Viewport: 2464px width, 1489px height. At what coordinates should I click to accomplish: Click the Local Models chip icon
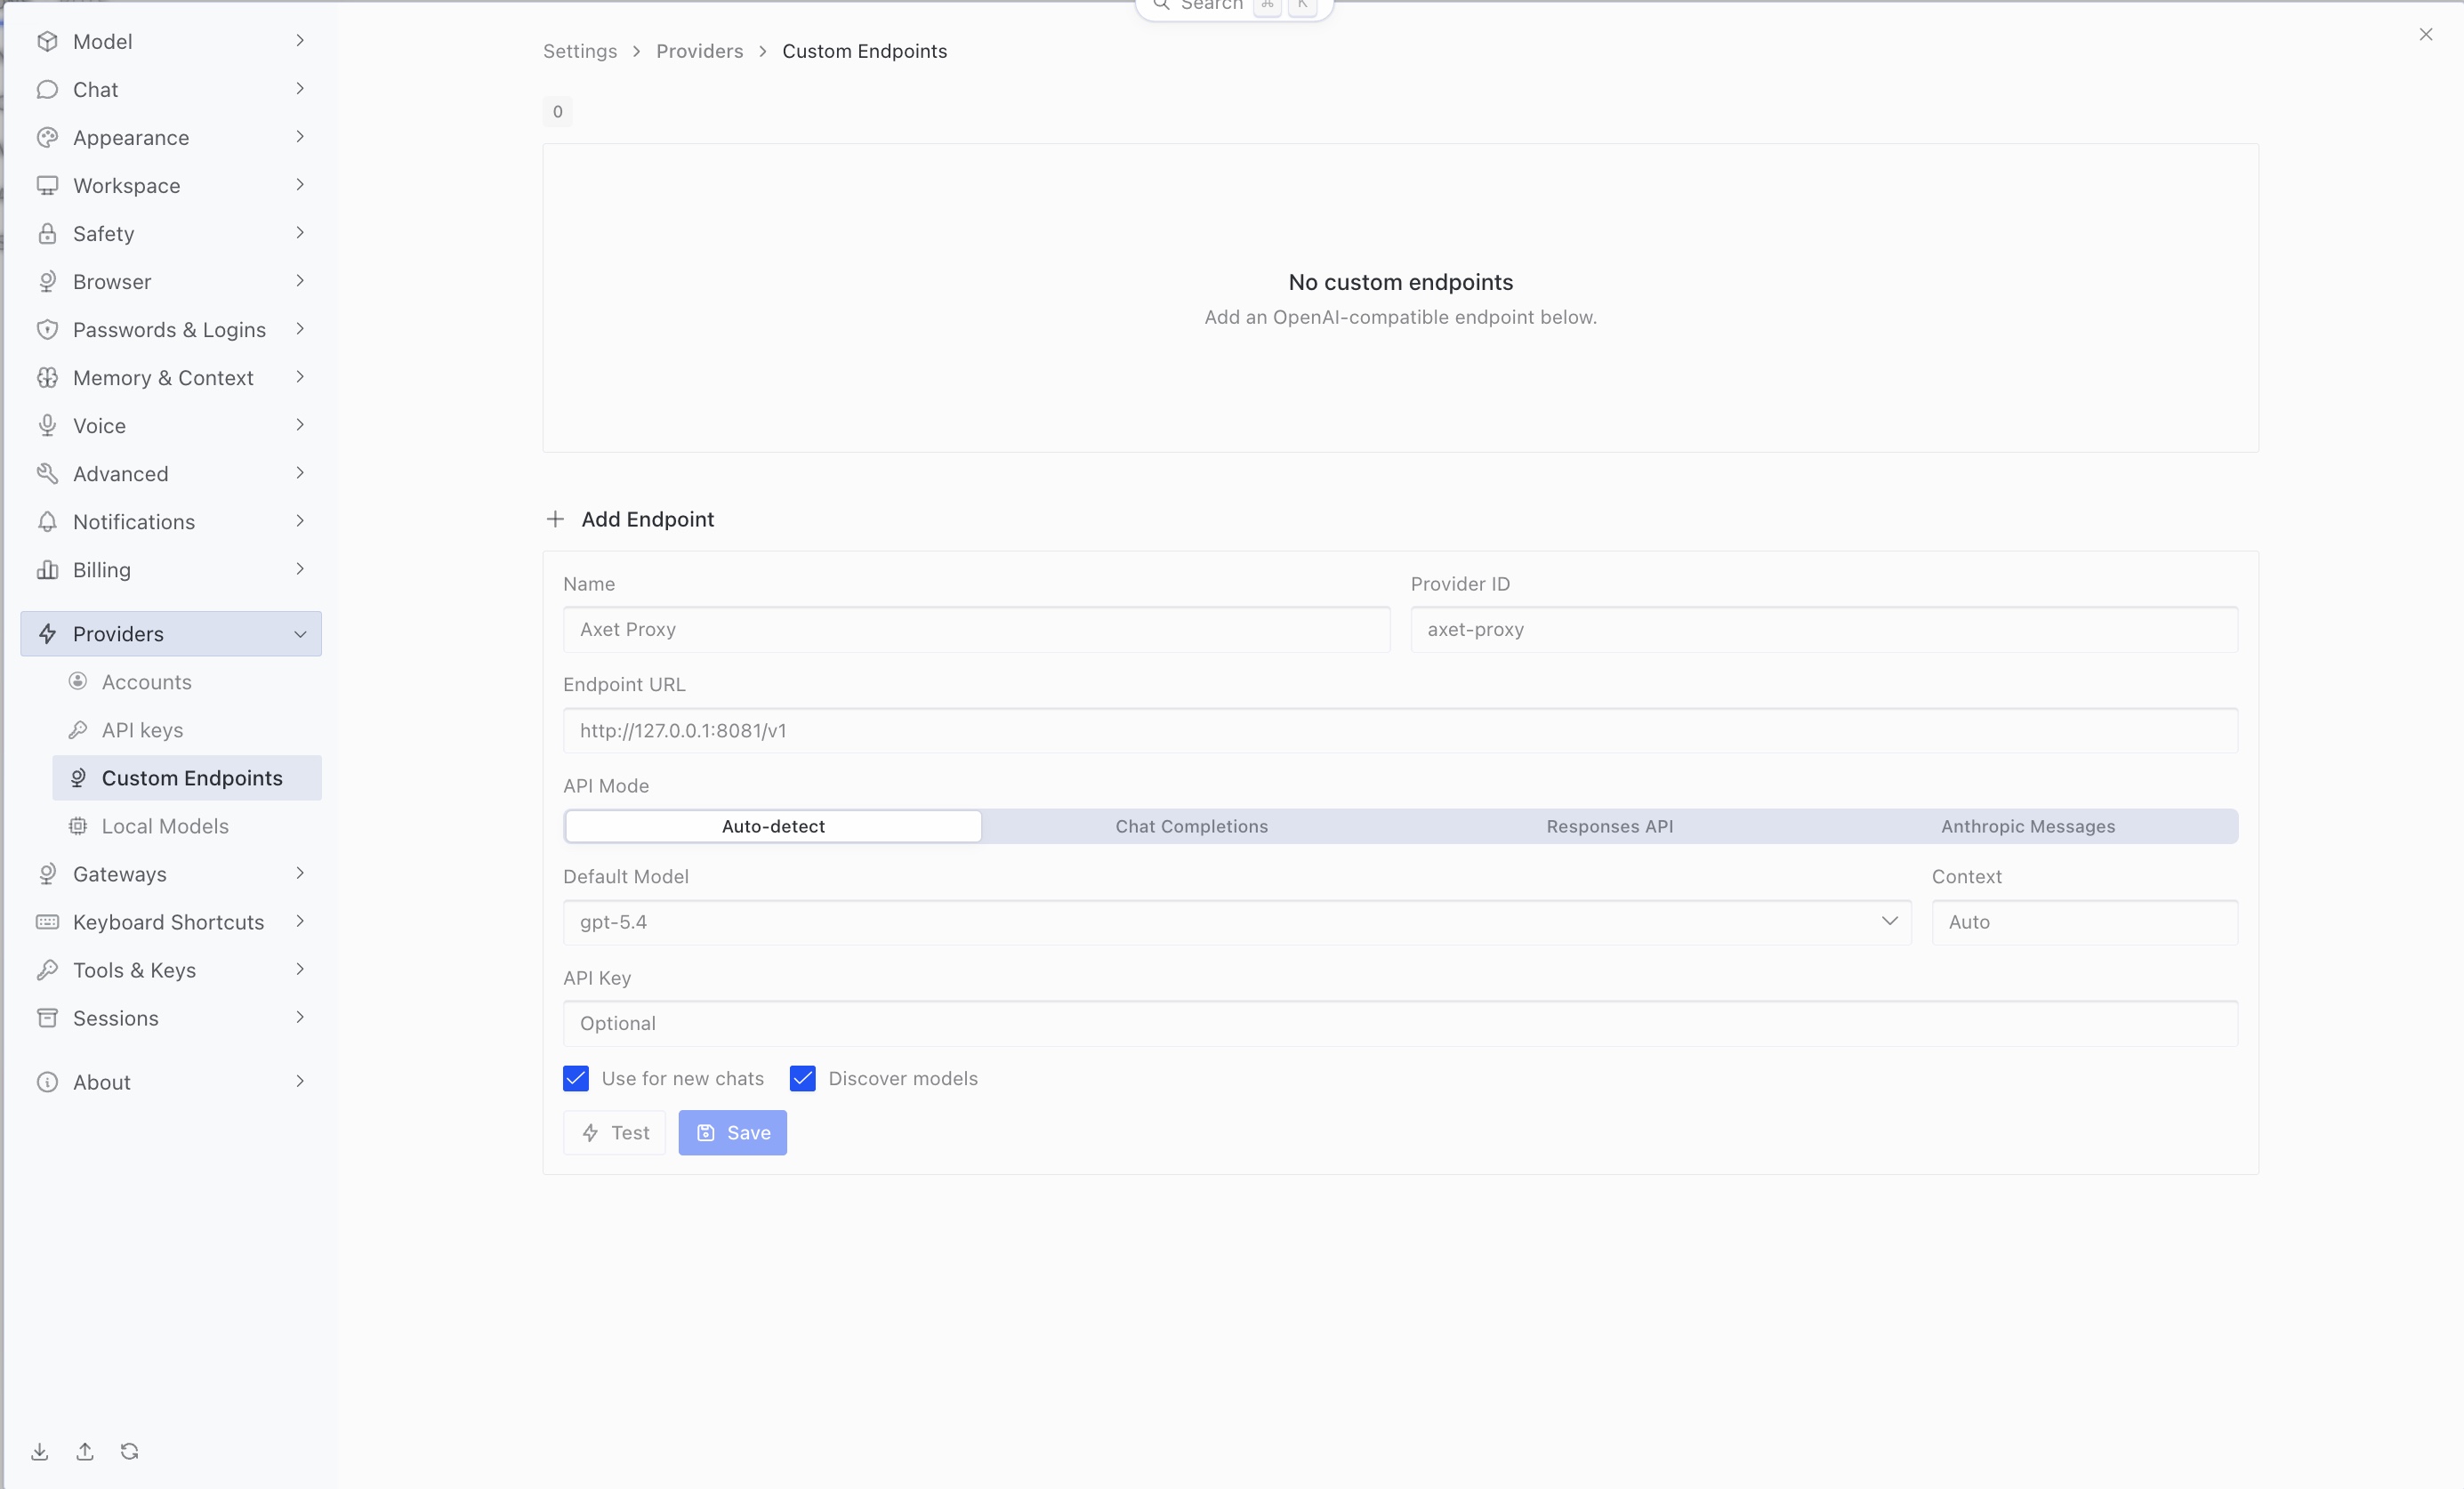pyautogui.click(x=78, y=825)
